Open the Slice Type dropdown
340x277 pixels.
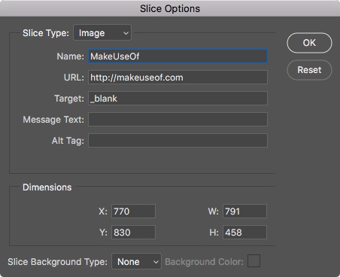pyautogui.click(x=102, y=32)
